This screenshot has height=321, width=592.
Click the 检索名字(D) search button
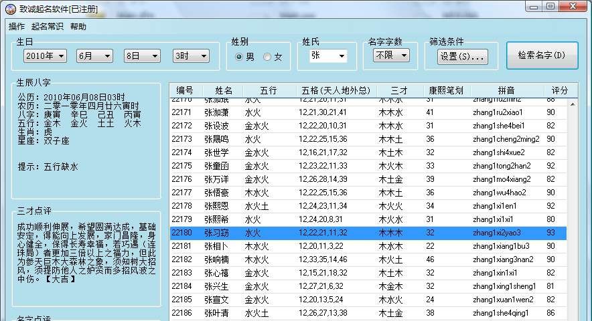pyautogui.click(x=542, y=56)
